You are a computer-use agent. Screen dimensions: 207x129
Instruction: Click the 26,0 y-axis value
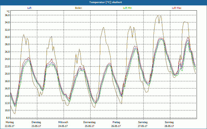tap(8, 52)
